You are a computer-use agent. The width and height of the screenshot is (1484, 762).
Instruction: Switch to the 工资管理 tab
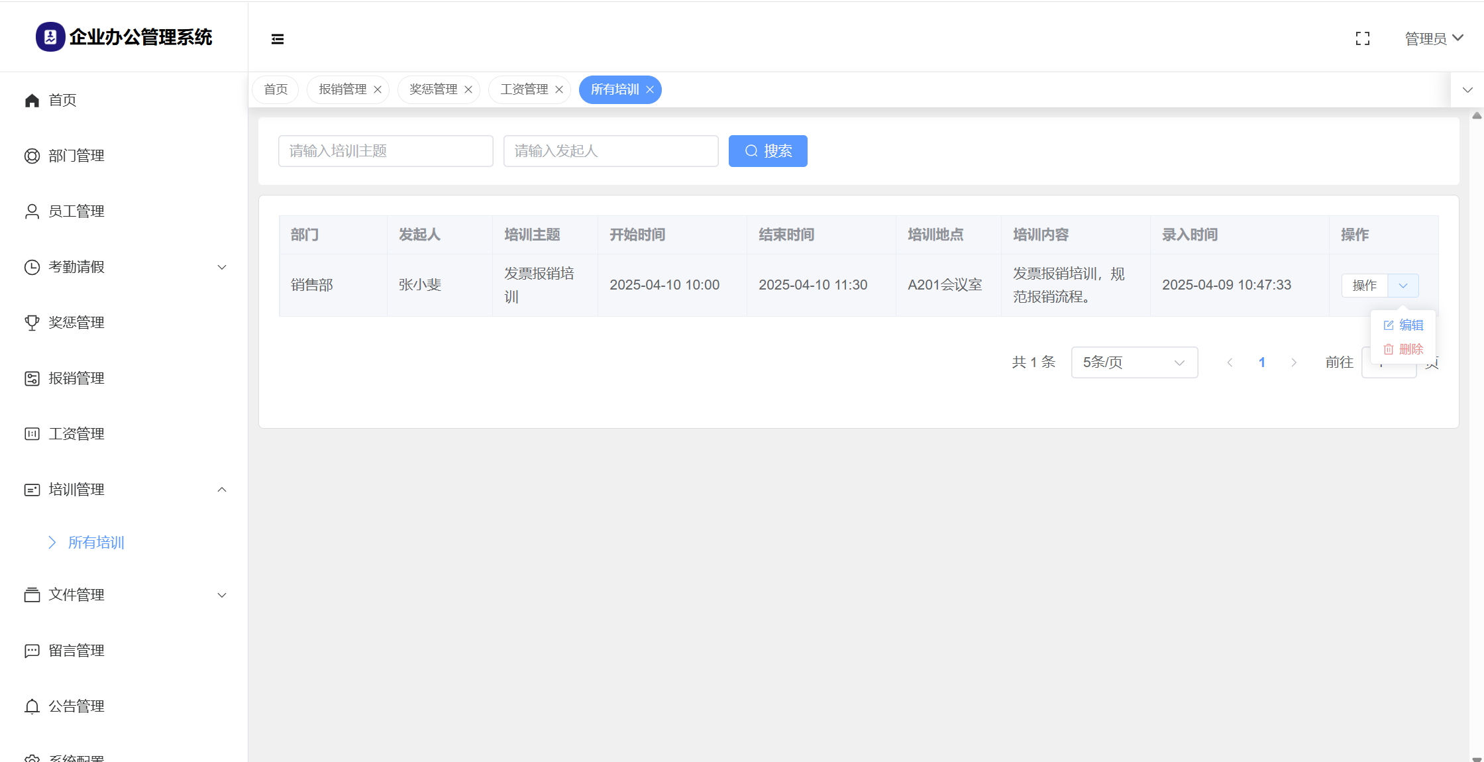[x=523, y=89]
